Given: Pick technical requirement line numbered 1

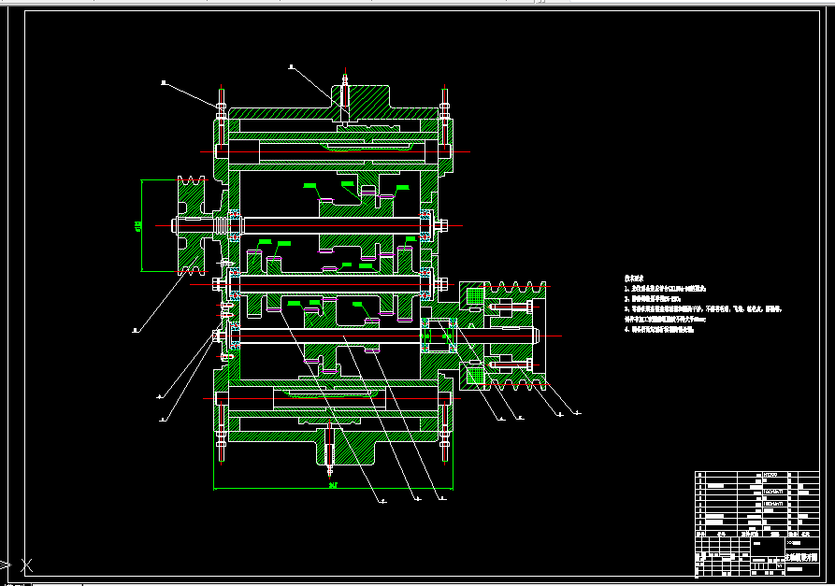Looking at the screenshot, I should pyautogui.click(x=665, y=289).
